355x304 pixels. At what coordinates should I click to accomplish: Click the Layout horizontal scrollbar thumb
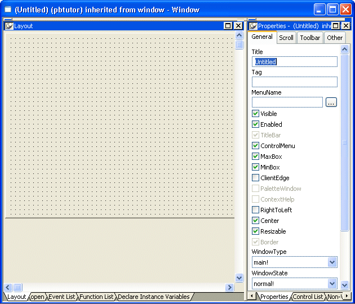[17, 287]
